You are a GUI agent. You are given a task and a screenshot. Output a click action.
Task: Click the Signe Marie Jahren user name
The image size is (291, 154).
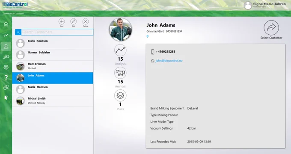pos(270,4)
